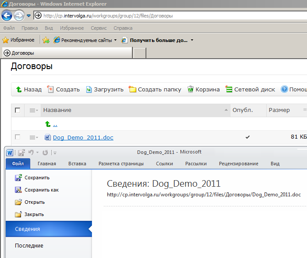
Task: Switch to the Рассылки ribbon tab
Action: (x=196, y=164)
